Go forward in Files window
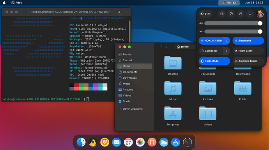Screen dimensions: 269x150 click(x=166, y=47)
